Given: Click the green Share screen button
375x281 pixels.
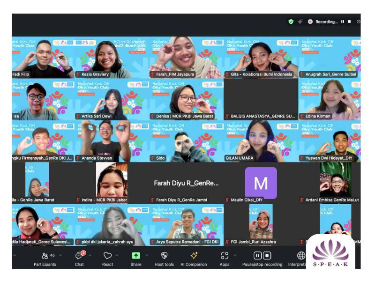Looking at the screenshot, I should (x=135, y=256).
